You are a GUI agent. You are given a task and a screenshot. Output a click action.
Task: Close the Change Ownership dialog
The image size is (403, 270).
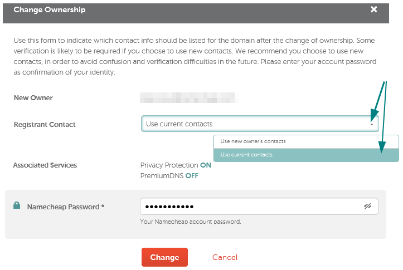[x=373, y=9]
